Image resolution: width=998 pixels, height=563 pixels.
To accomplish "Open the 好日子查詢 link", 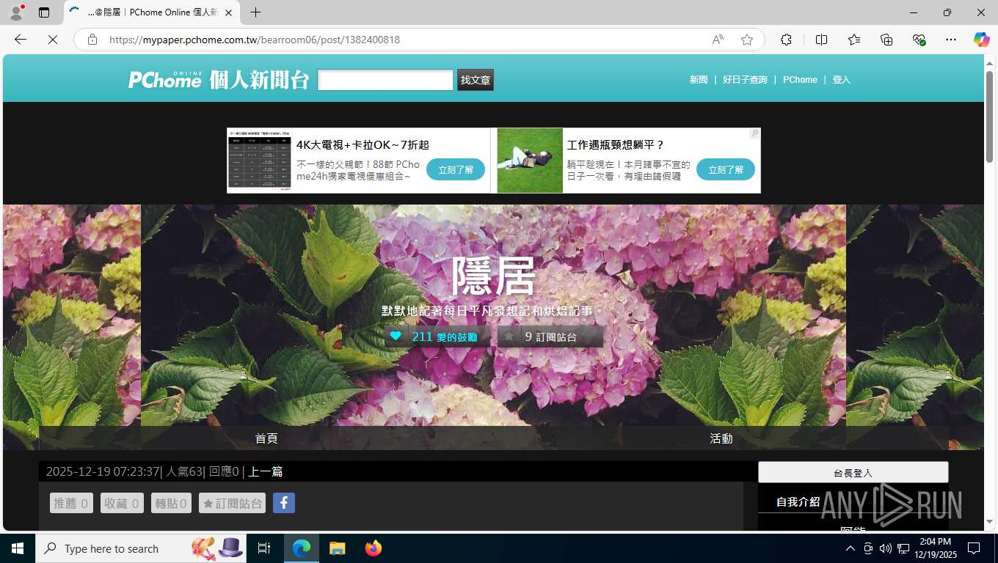I will 745,80.
